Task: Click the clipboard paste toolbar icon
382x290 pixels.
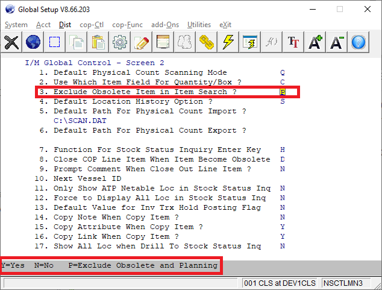Action: pos(98,42)
